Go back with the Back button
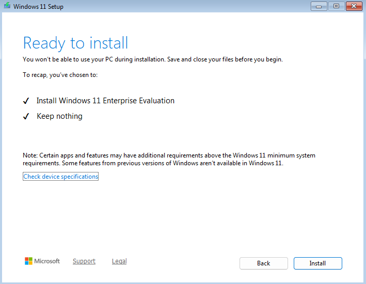Viewport: 366px width, 284px height. pyautogui.click(x=263, y=263)
